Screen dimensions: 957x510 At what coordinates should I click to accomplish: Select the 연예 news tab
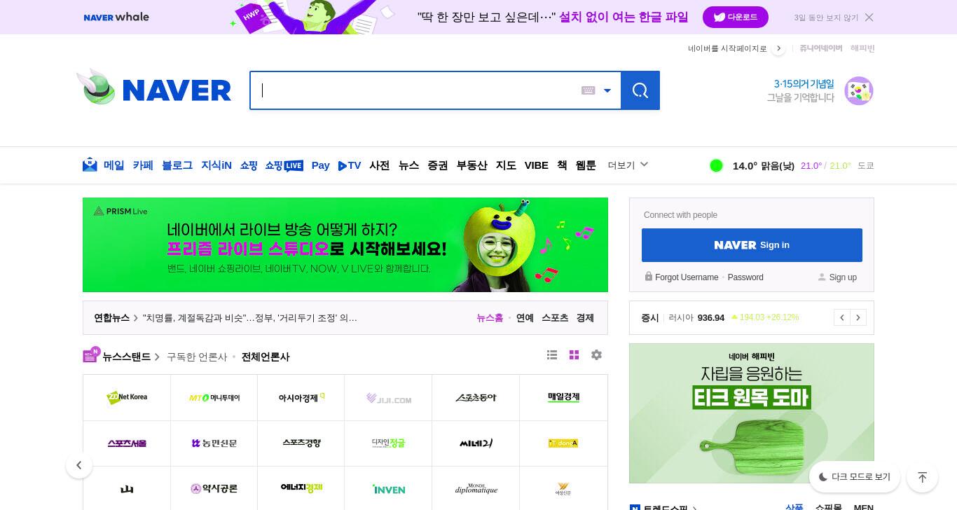(525, 318)
